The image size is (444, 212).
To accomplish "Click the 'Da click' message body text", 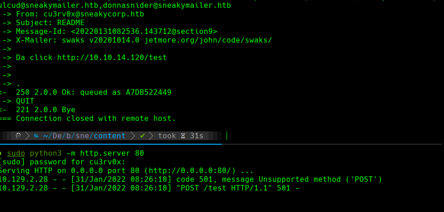I will coord(34,58).
